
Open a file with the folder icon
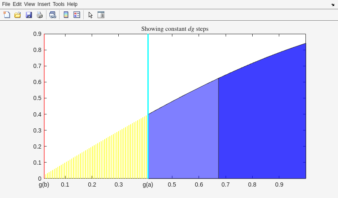pyautogui.click(x=18, y=15)
